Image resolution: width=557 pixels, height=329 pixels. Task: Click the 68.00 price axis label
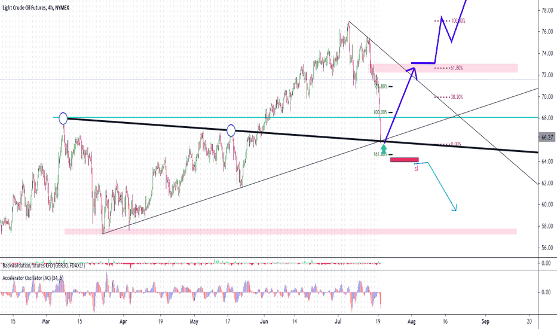(x=547, y=118)
